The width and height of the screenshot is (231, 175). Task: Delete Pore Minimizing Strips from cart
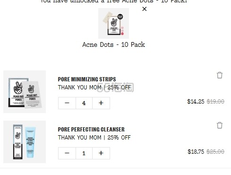click(x=220, y=75)
